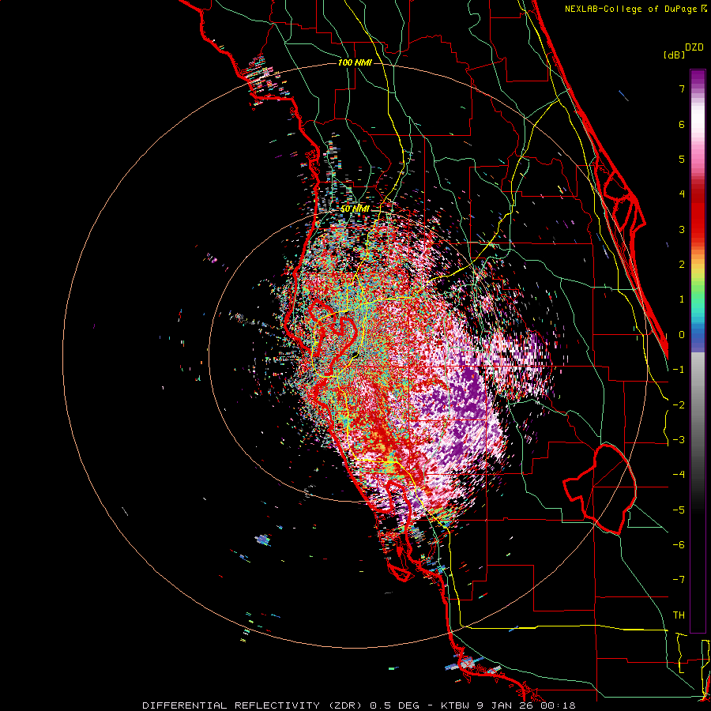Click the [dB] unit label
The image size is (711, 711).
click(674, 55)
